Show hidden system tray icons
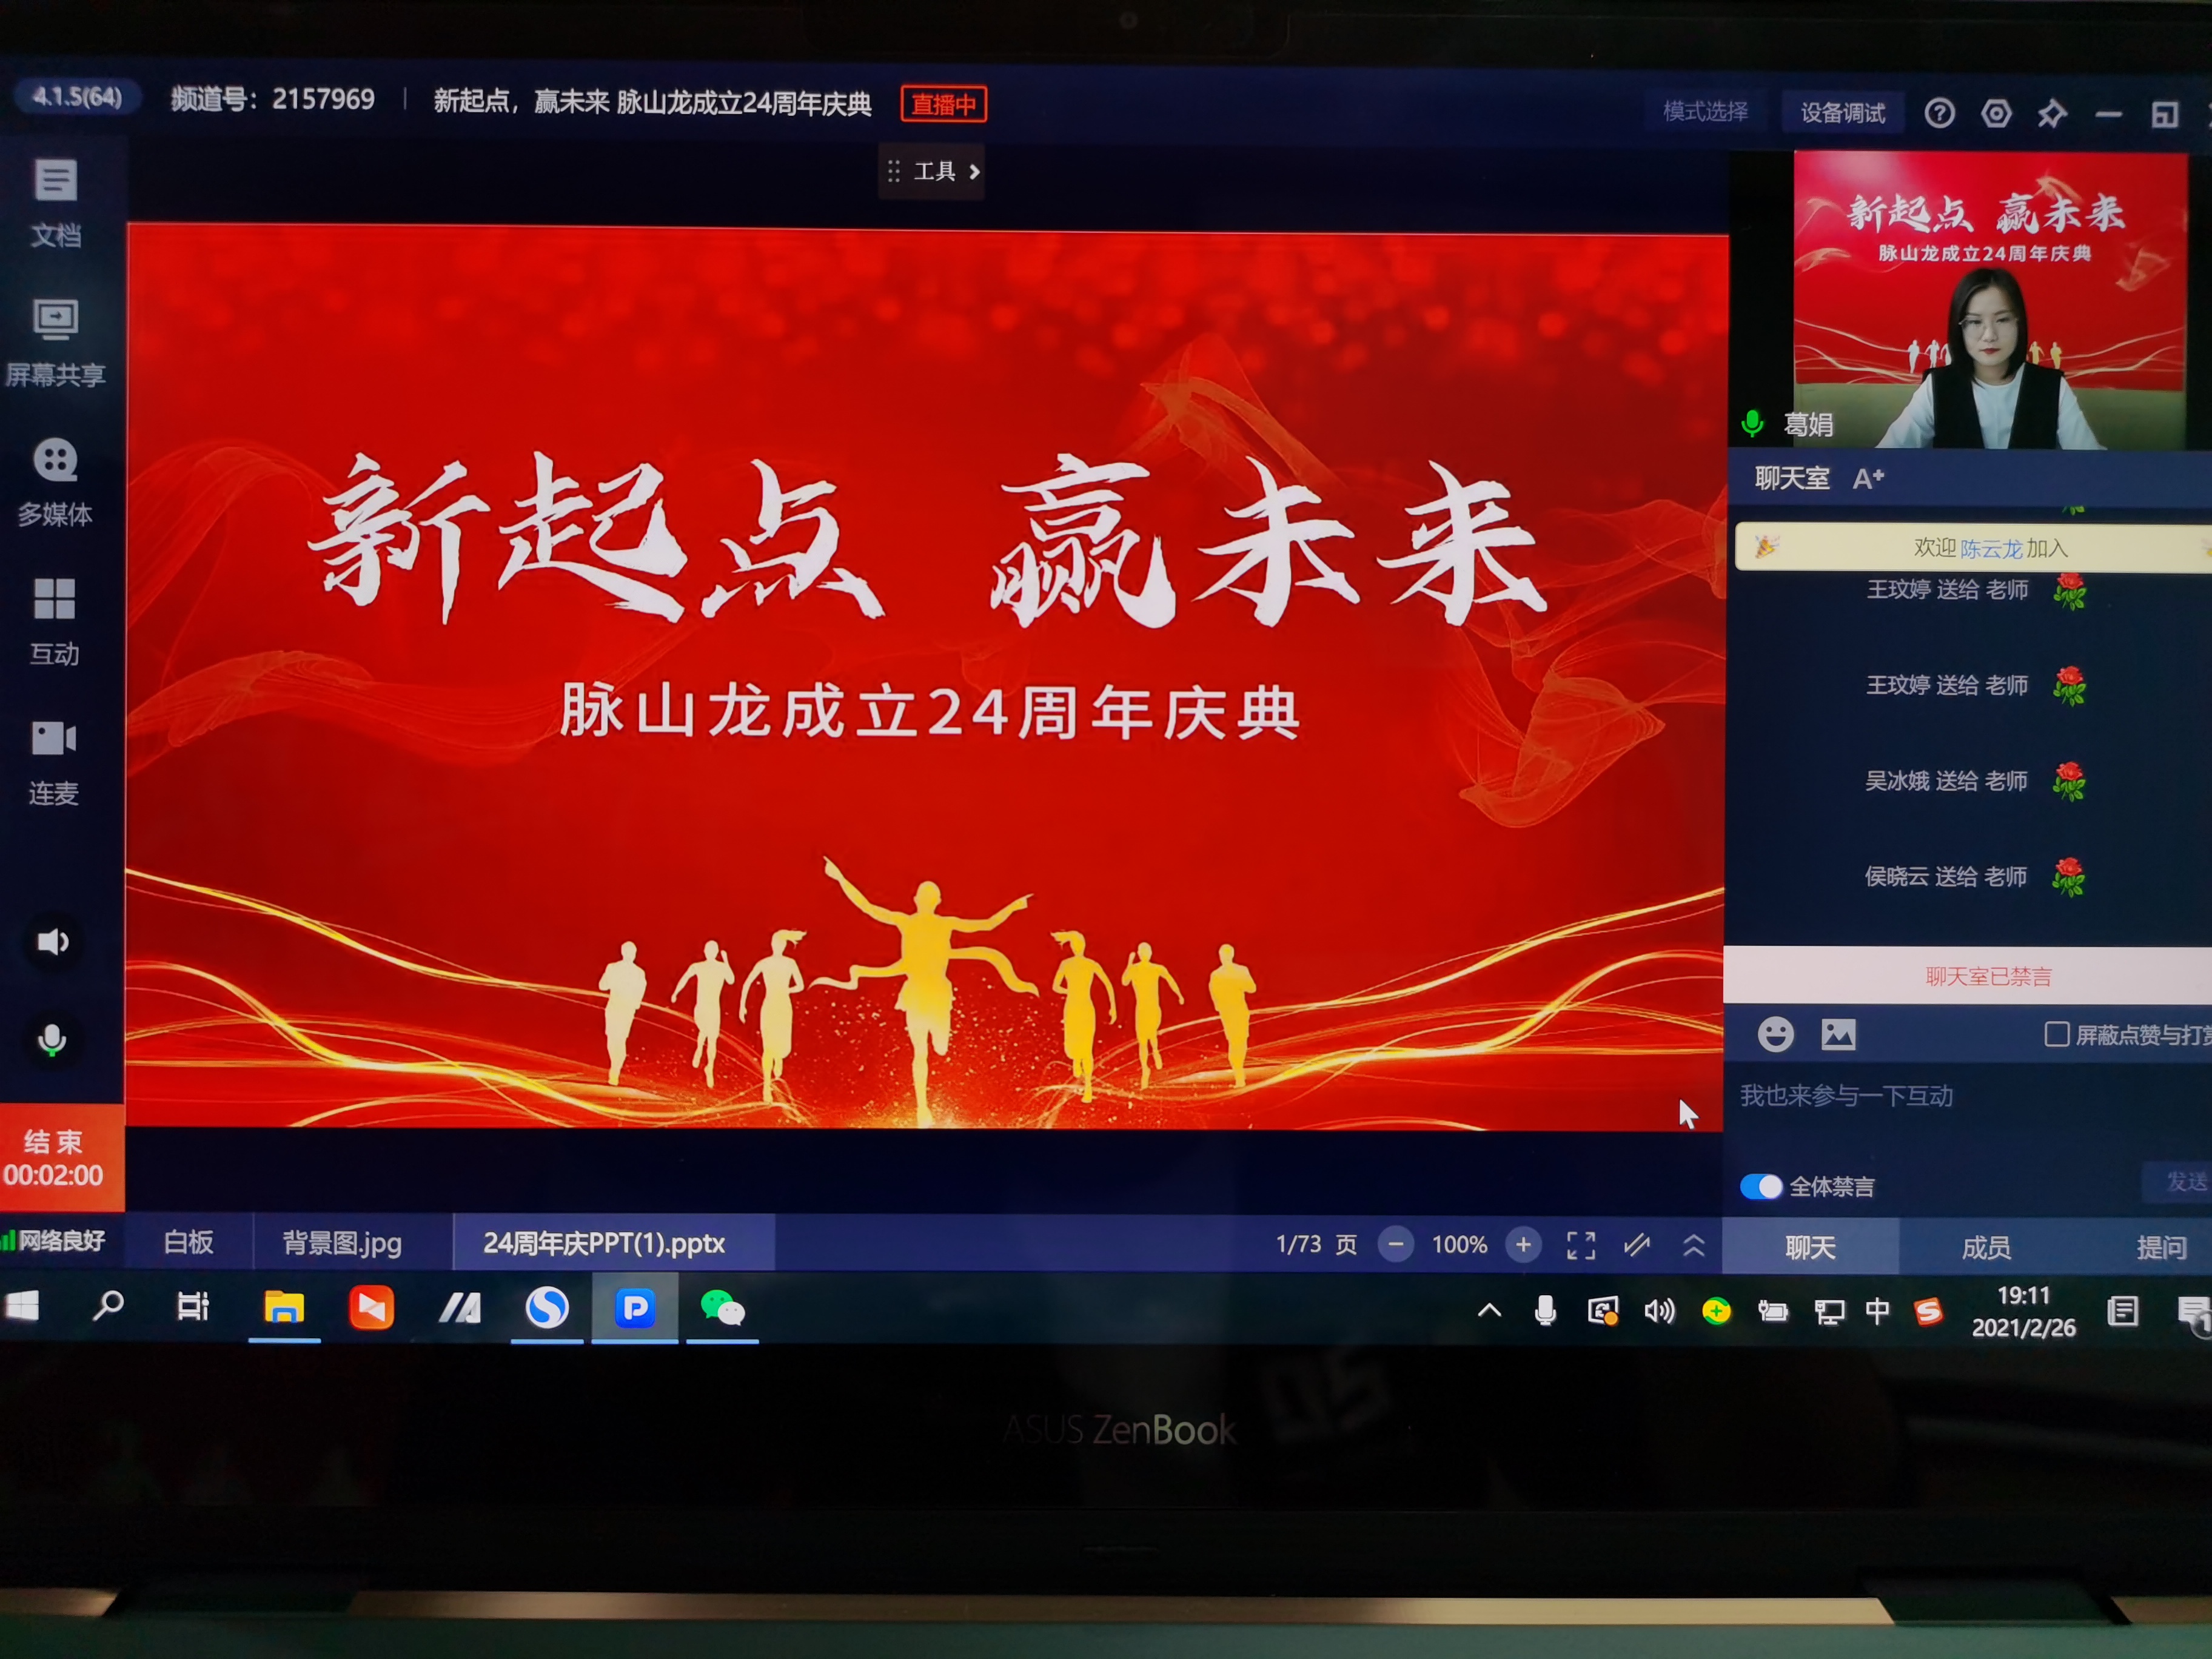Screen dimensions: 2212x1659 click(1489, 1310)
